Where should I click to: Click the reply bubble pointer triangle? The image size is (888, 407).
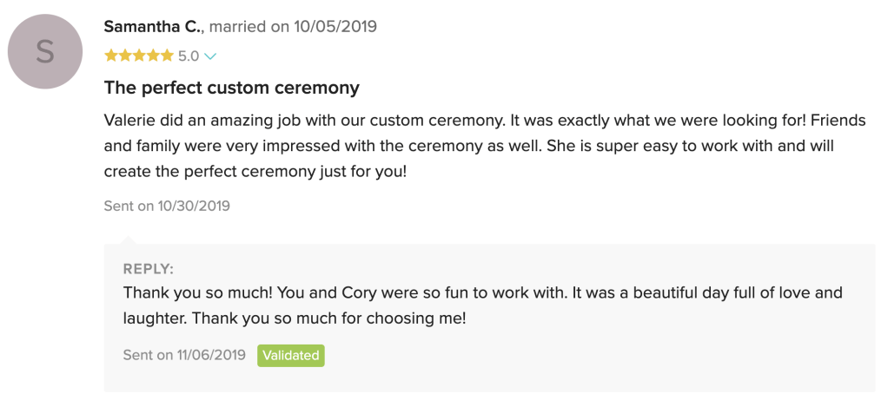point(128,238)
